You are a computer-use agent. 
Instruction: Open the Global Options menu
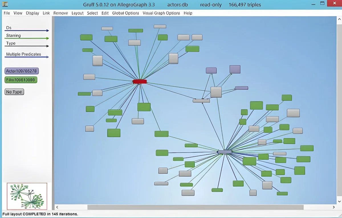(x=126, y=13)
